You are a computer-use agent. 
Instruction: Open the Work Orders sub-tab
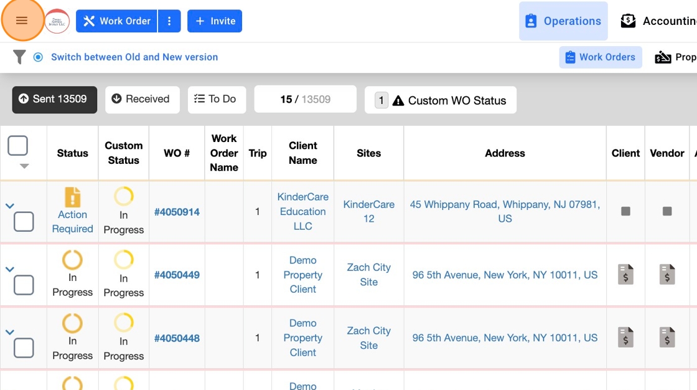point(601,57)
